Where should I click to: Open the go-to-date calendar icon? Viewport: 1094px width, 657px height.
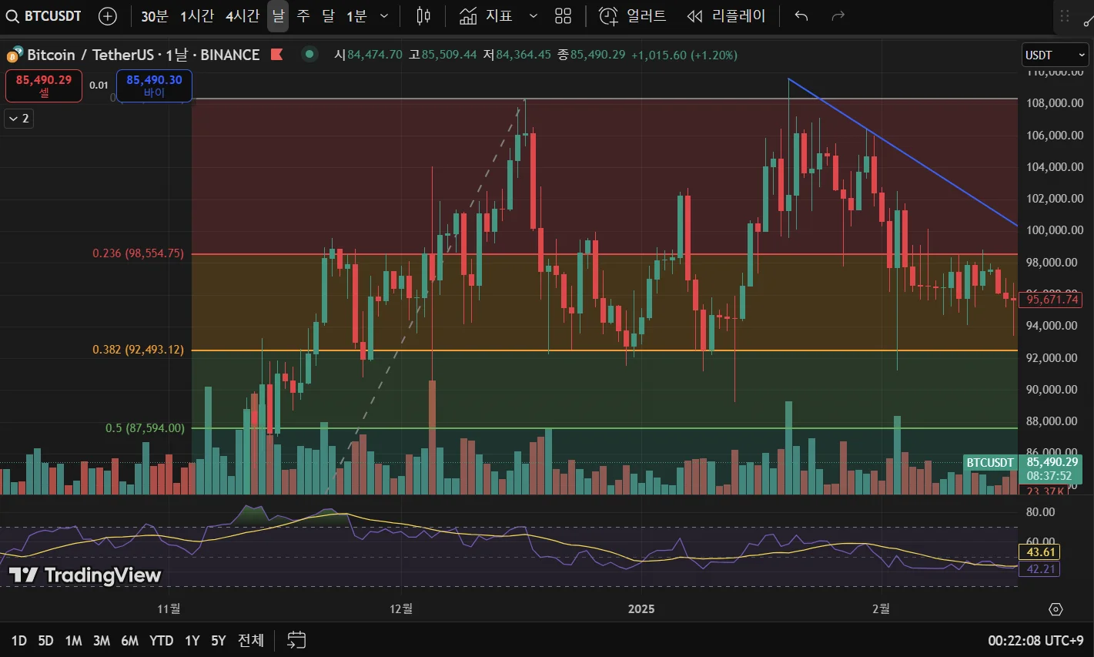[x=296, y=640]
